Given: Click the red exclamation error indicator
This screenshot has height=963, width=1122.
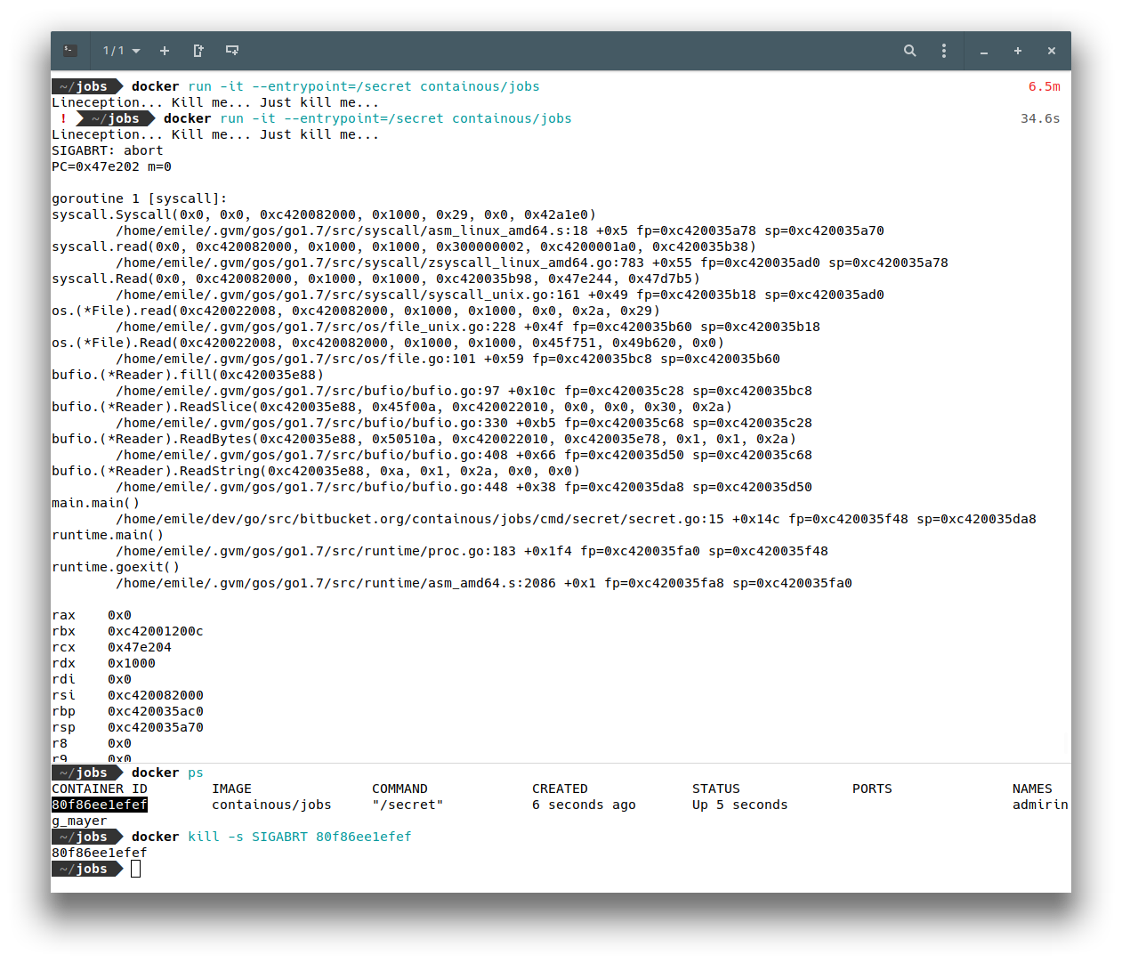Looking at the screenshot, I should point(63,118).
